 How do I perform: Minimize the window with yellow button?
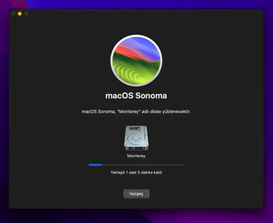coord(20,14)
